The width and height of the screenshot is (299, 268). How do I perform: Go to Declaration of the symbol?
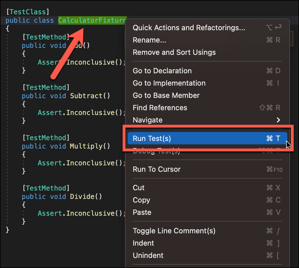coord(162,71)
